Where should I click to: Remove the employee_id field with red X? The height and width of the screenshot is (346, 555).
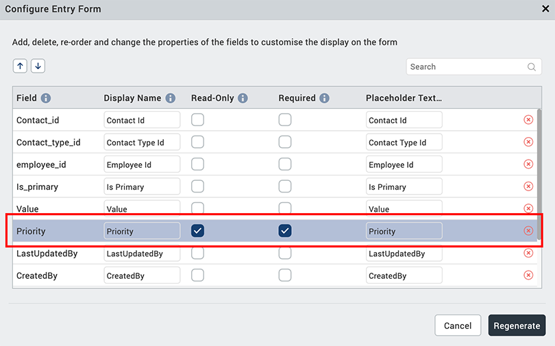click(x=528, y=164)
